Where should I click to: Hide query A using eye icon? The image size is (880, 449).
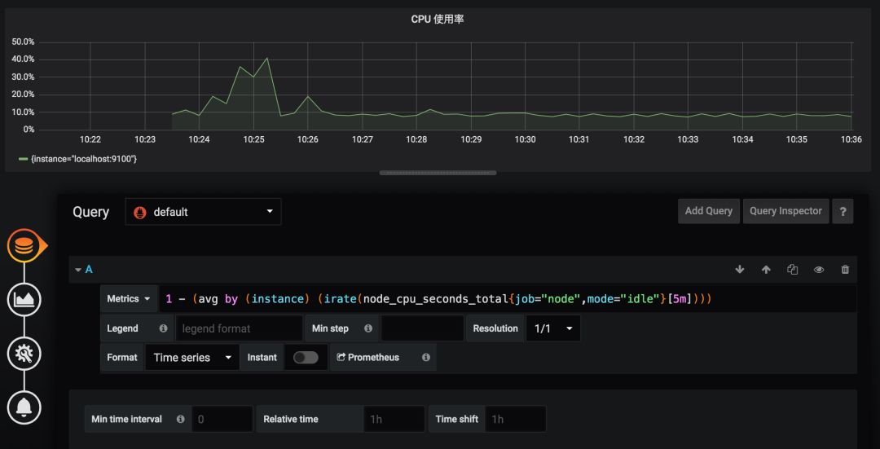819,270
